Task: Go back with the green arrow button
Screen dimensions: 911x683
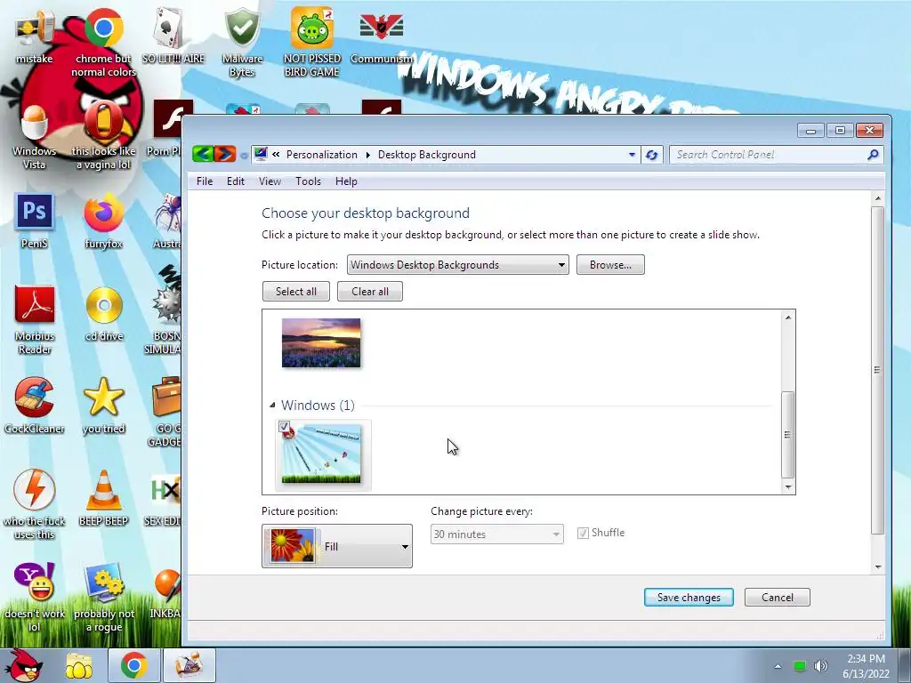Action: [204, 154]
